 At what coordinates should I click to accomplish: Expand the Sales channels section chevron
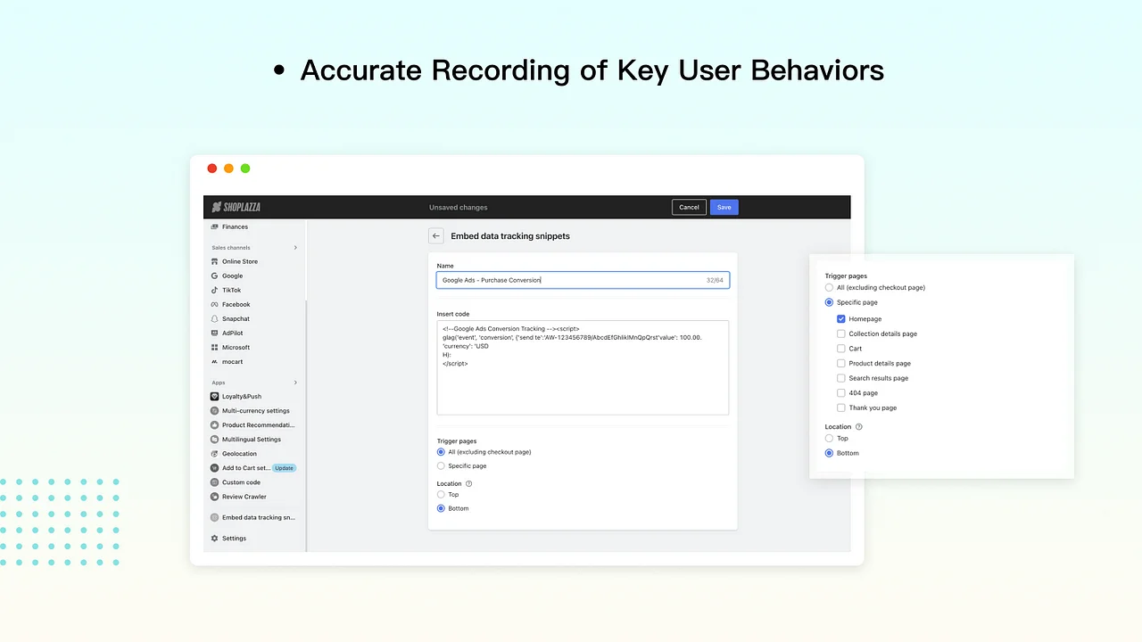(295, 248)
